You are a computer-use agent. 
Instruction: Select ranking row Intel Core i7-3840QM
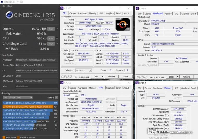pos(30,121)
